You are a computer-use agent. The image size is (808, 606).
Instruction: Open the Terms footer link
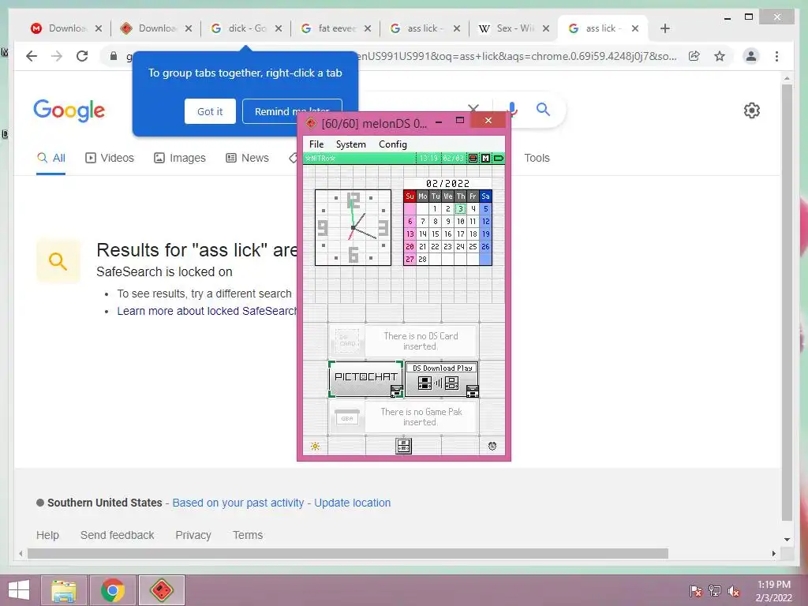(248, 535)
